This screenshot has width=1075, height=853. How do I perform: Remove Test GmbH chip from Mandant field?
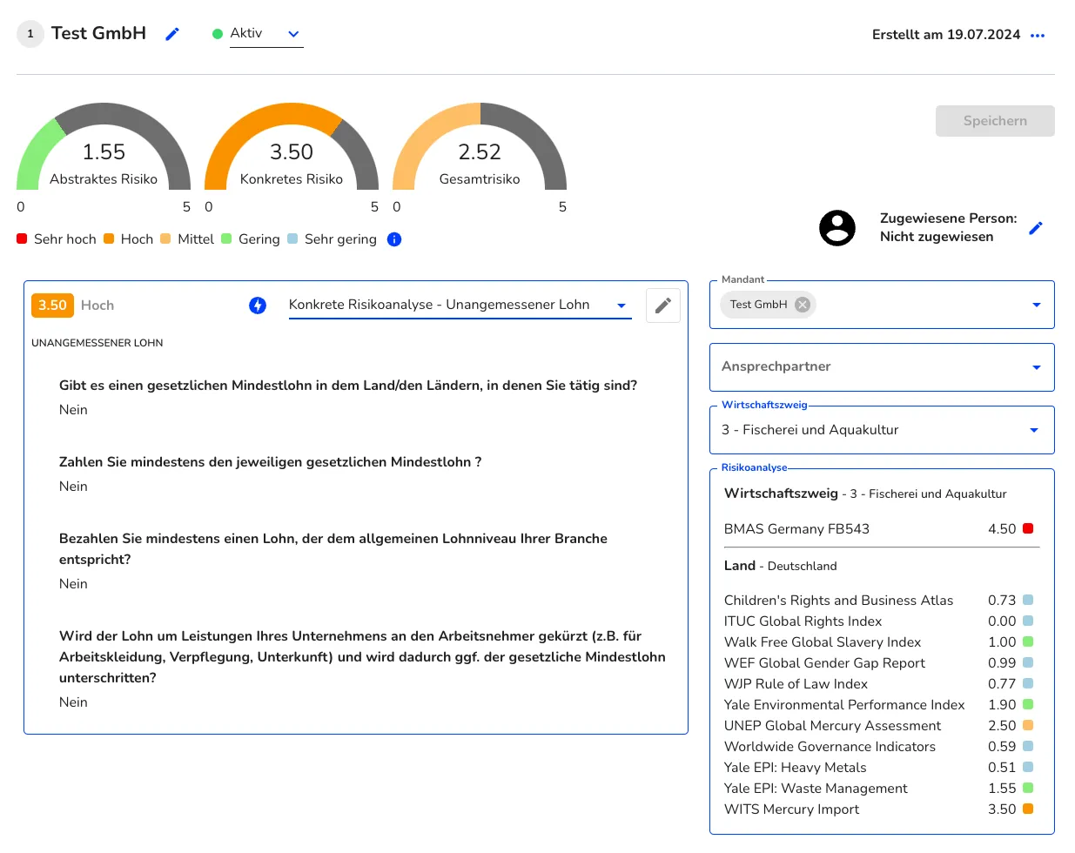(x=803, y=305)
